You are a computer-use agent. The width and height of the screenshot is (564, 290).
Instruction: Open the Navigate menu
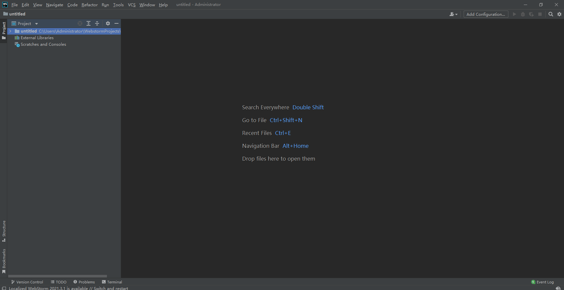55,5
